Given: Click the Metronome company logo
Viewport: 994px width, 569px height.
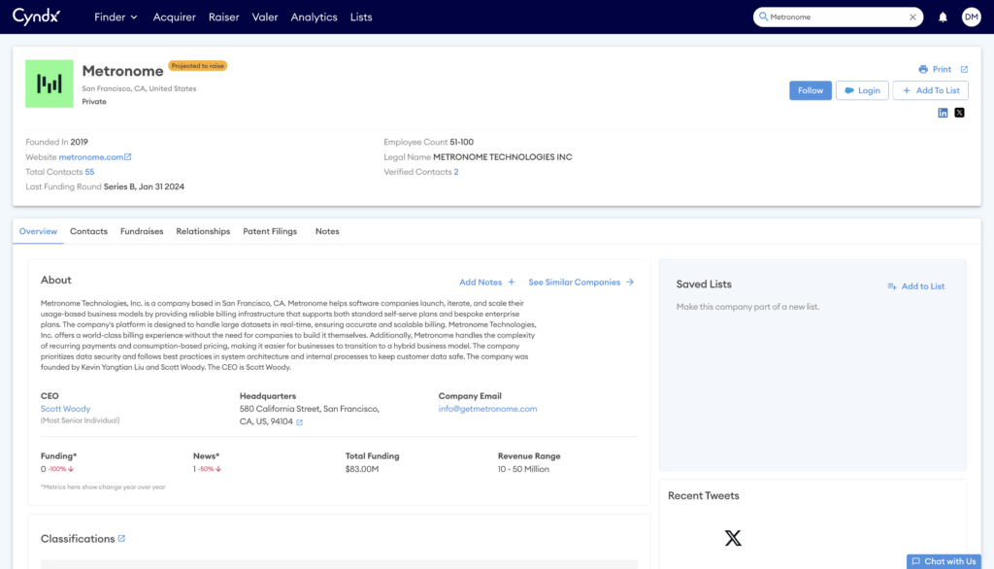Looking at the screenshot, I should (x=50, y=84).
